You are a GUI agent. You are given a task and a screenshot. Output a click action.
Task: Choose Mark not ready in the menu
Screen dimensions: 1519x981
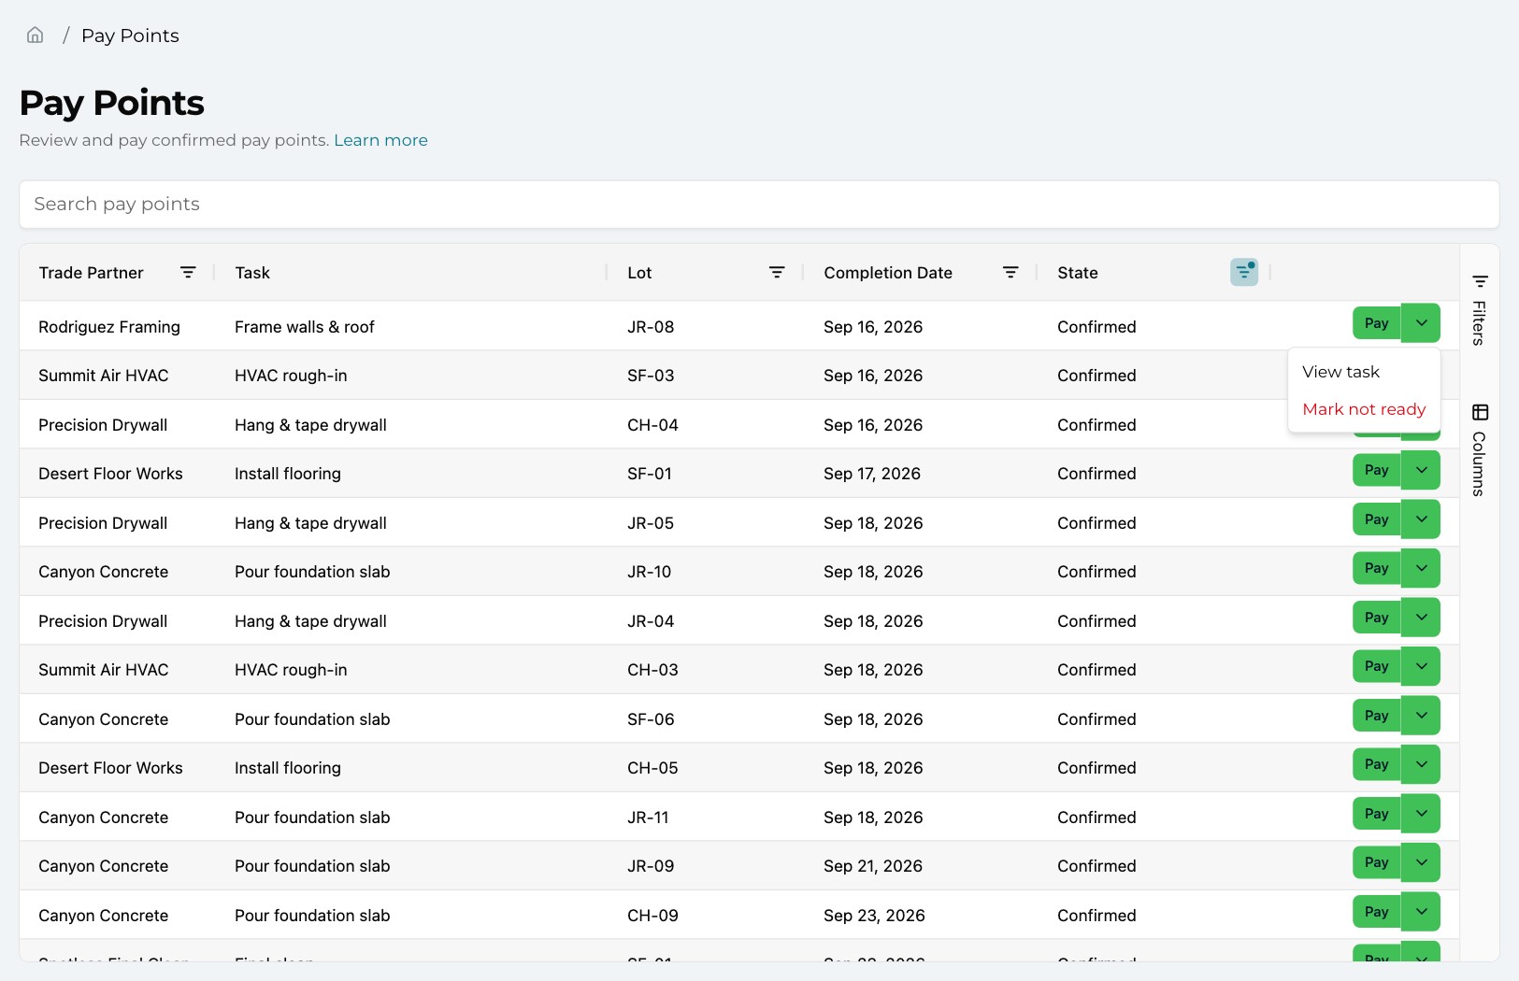pyautogui.click(x=1364, y=409)
